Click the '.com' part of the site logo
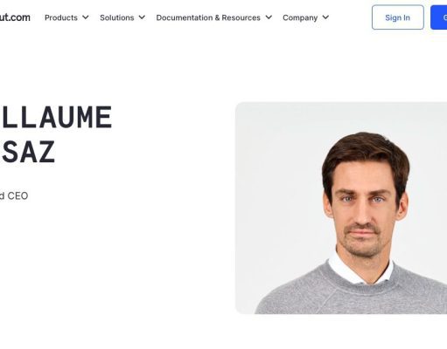The image size is (447, 349). pyautogui.click(x=18, y=17)
